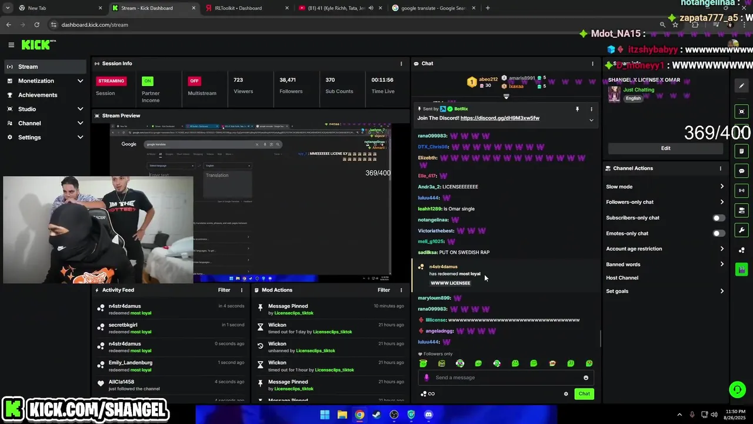
Task: Open the Discord invite link
Action: coord(500,118)
